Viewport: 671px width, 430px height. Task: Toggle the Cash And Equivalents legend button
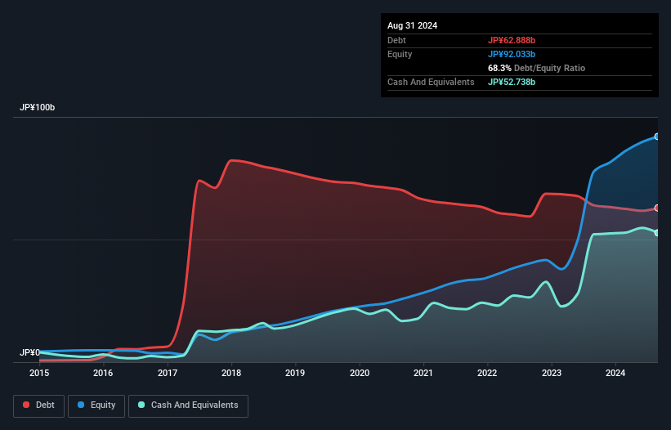click(188, 405)
